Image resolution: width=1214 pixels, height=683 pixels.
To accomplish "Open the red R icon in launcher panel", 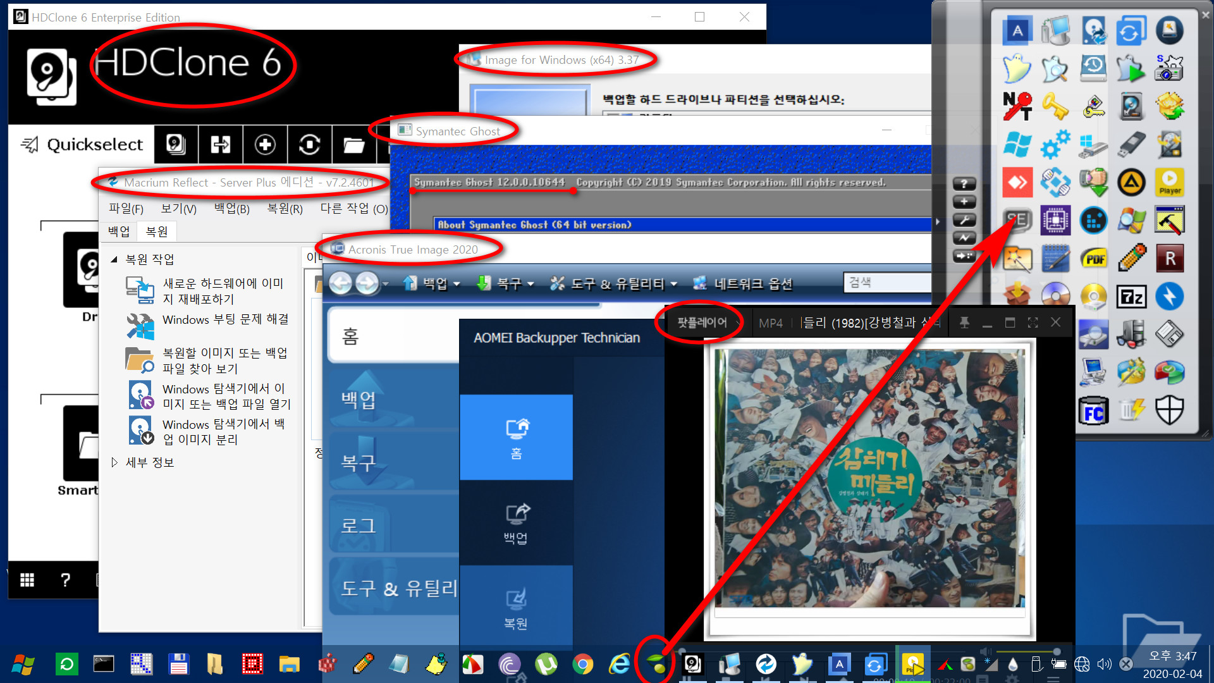I will [1170, 259].
